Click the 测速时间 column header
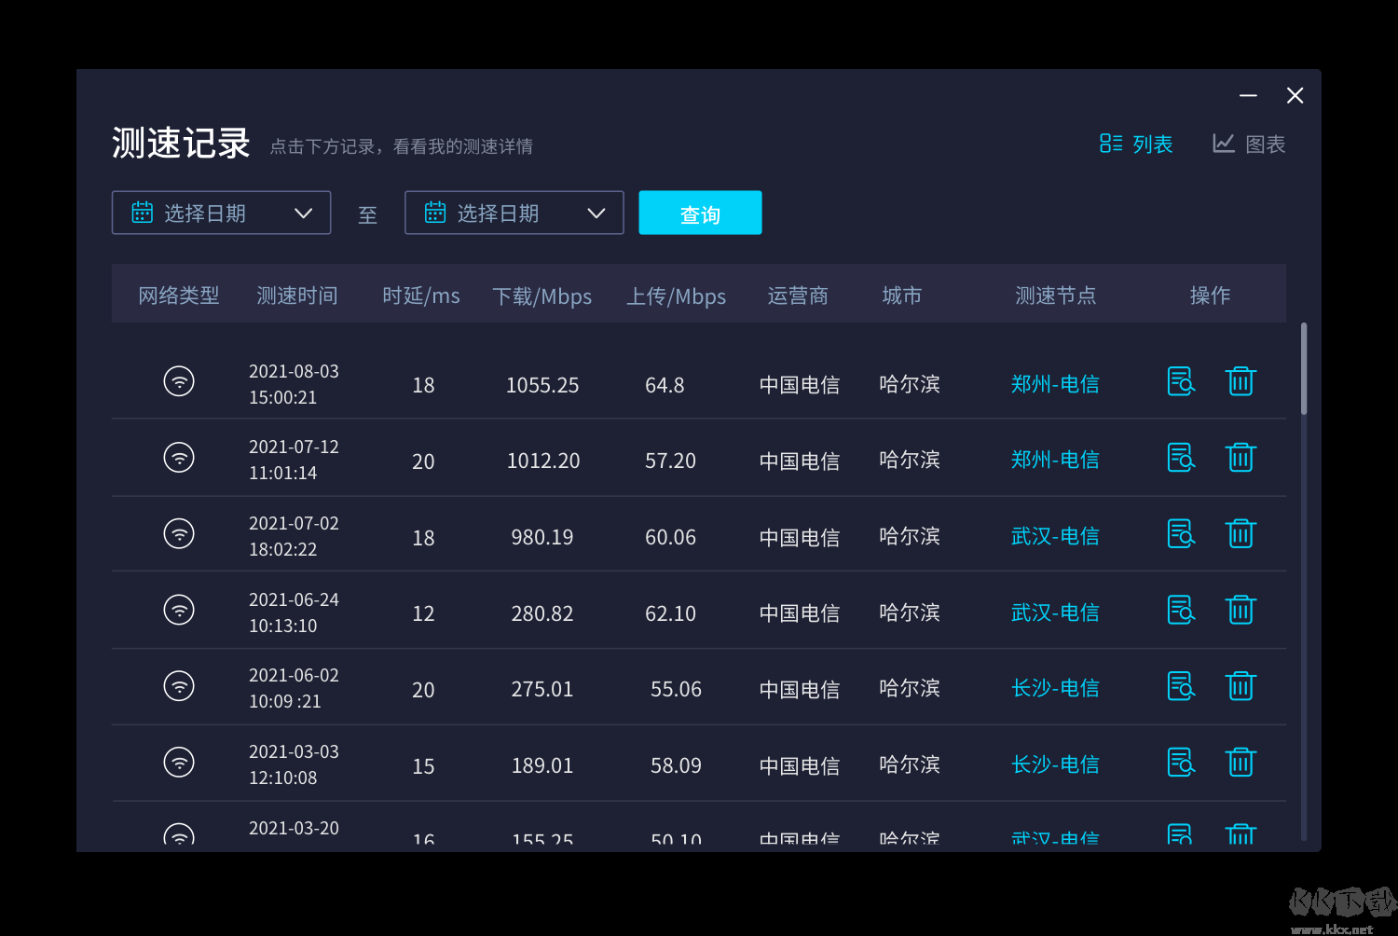 coord(296,296)
